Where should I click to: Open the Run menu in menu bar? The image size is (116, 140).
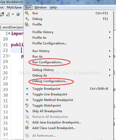tap(28, 7)
